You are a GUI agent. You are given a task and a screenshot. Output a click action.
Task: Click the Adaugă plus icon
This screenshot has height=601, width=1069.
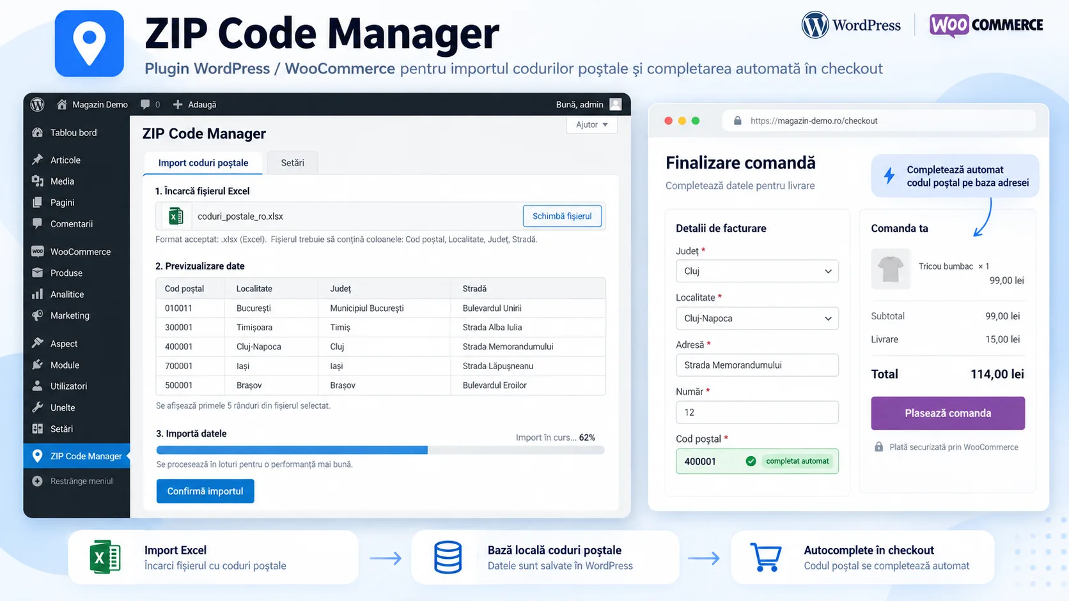178,104
